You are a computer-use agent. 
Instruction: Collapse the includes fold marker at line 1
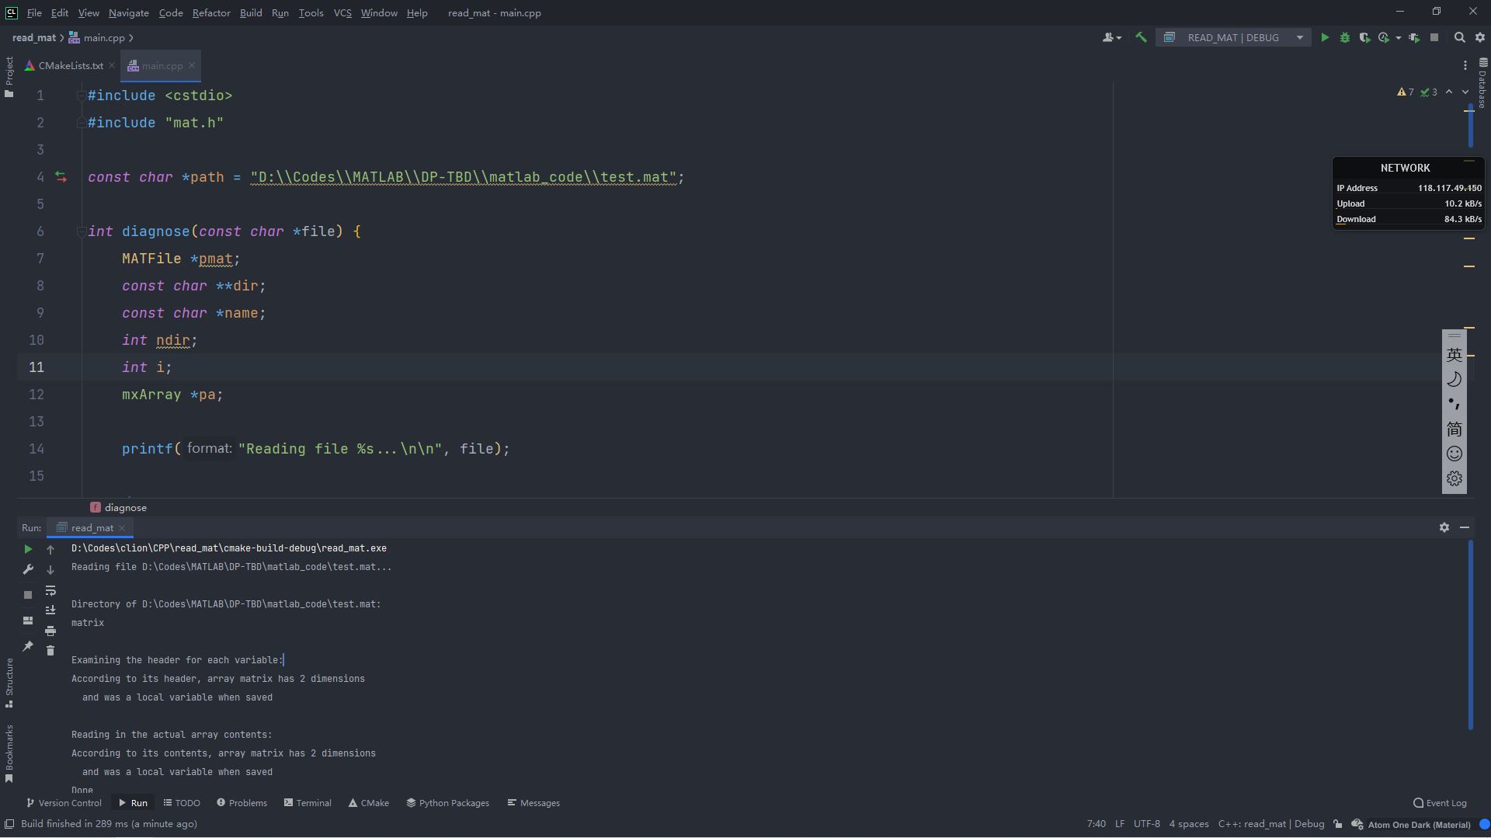point(81,96)
